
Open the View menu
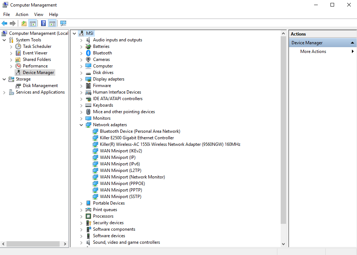click(39, 15)
